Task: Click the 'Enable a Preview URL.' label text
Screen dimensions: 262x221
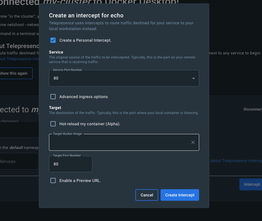Action: tap(80, 181)
